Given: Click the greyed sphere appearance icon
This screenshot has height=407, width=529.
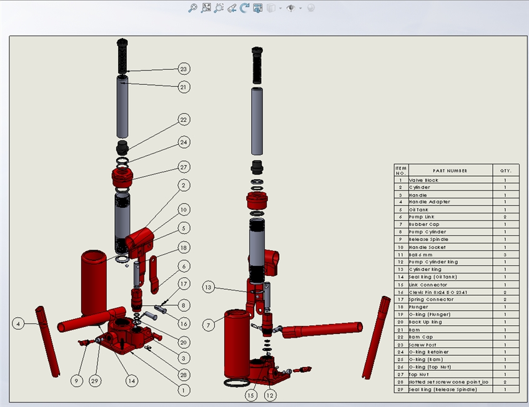Looking at the screenshot, I should 311,7.
